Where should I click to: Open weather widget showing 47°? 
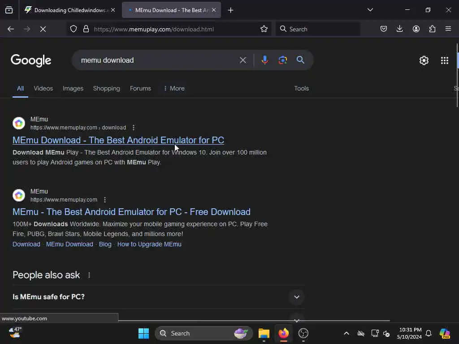[x=15, y=333]
